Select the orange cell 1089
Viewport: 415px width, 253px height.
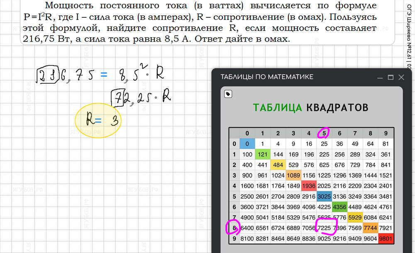[x=293, y=175]
